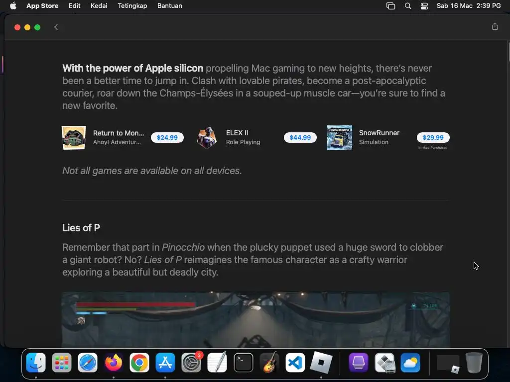Click the App Store dock icon
This screenshot has height=382, width=510.
[165, 363]
